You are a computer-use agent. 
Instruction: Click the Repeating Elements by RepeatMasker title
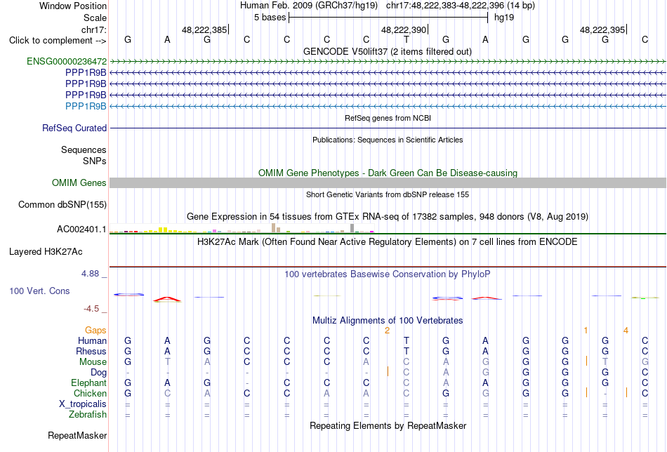[388, 425]
